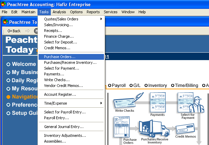Choose Write Checks menu entry
The width and height of the screenshot is (209, 145).
[x=71, y=80]
